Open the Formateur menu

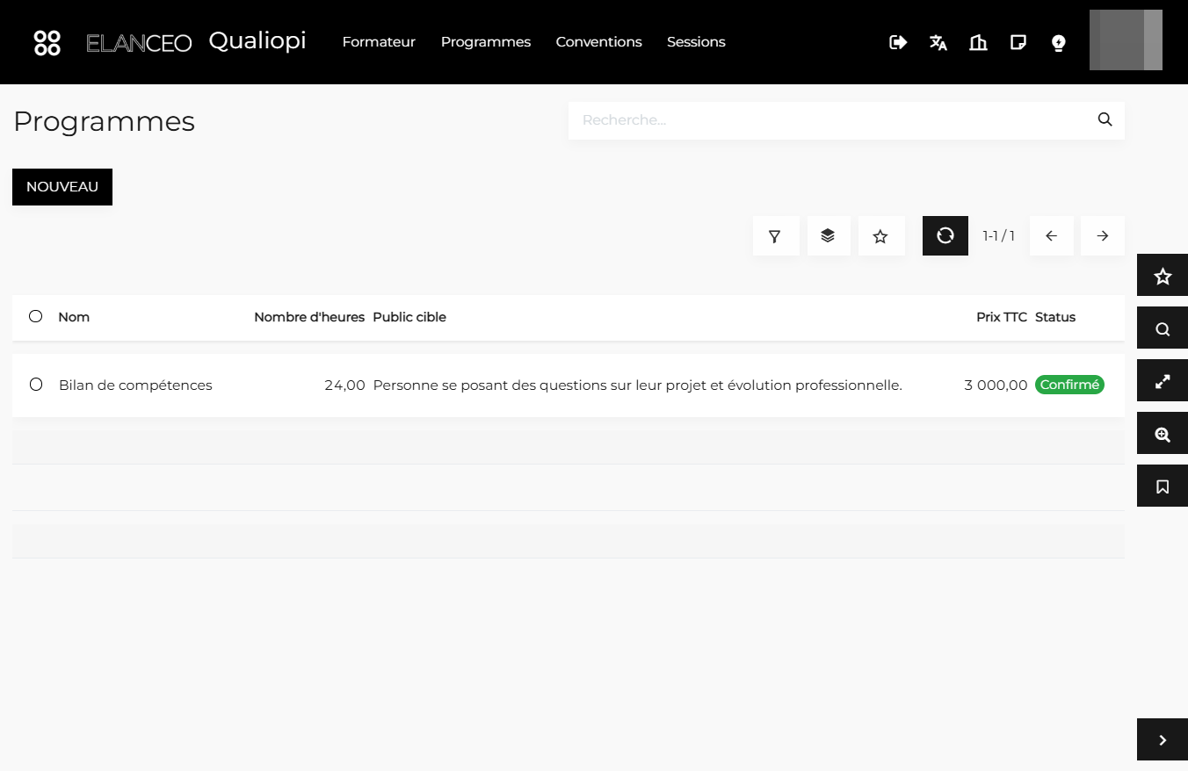pyautogui.click(x=379, y=42)
